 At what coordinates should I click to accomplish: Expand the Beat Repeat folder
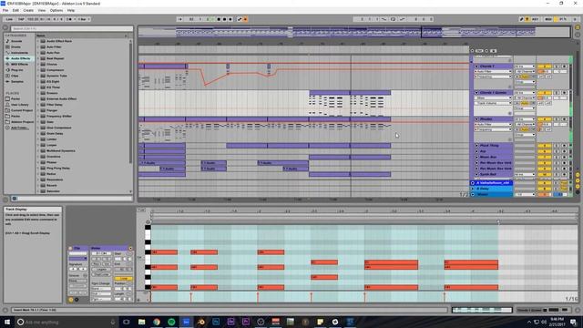38,58
